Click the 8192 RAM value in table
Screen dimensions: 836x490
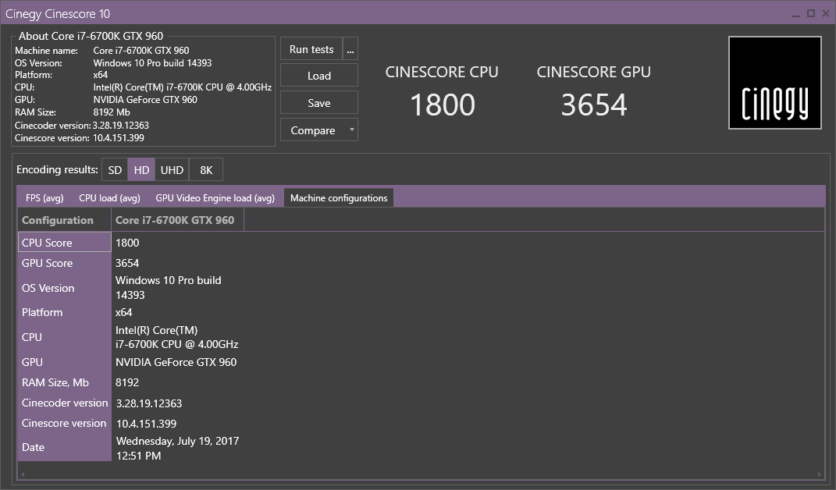[x=127, y=382]
